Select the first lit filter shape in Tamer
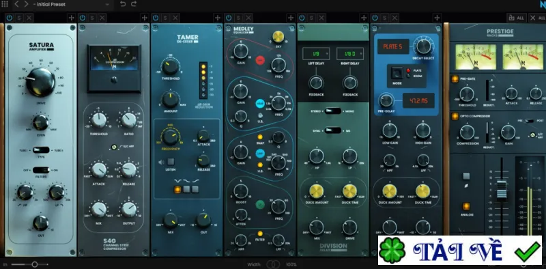Image resolution: width=546 pixels, height=269 pixels. pos(177,189)
